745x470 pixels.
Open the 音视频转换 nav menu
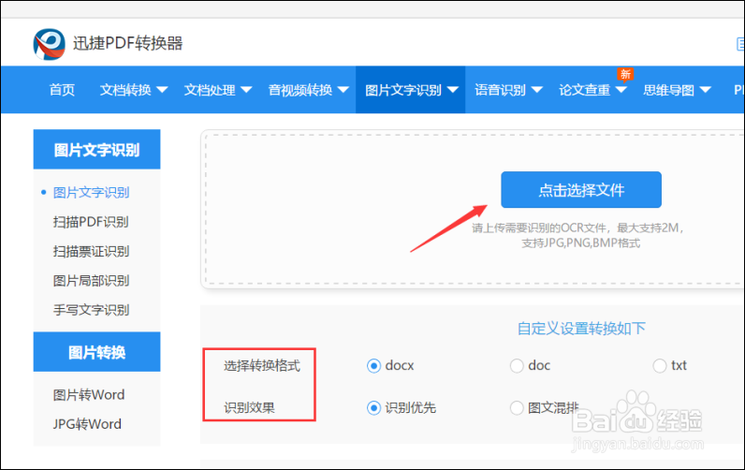(300, 90)
